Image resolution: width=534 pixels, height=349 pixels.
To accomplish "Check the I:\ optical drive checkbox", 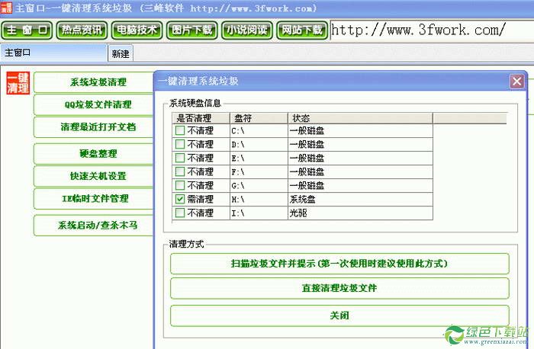I will pos(180,213).
